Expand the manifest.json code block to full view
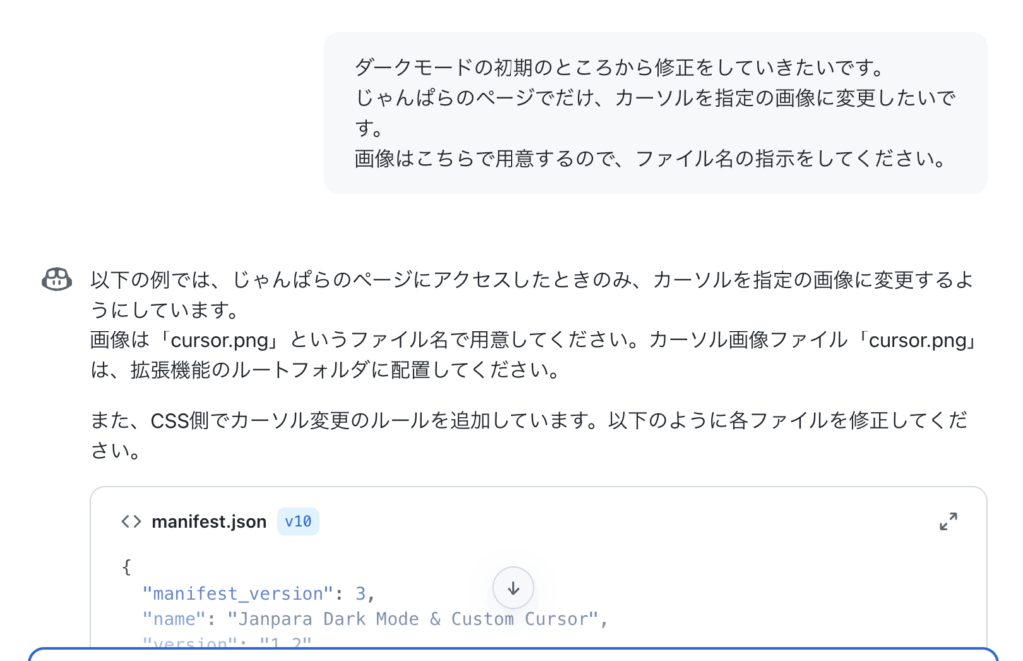Screen dimensions: 1023x661 coord(948,521)
